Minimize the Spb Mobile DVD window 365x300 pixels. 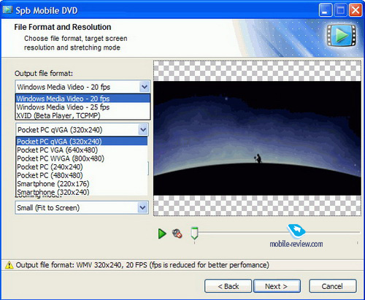(x=325, y=10)
